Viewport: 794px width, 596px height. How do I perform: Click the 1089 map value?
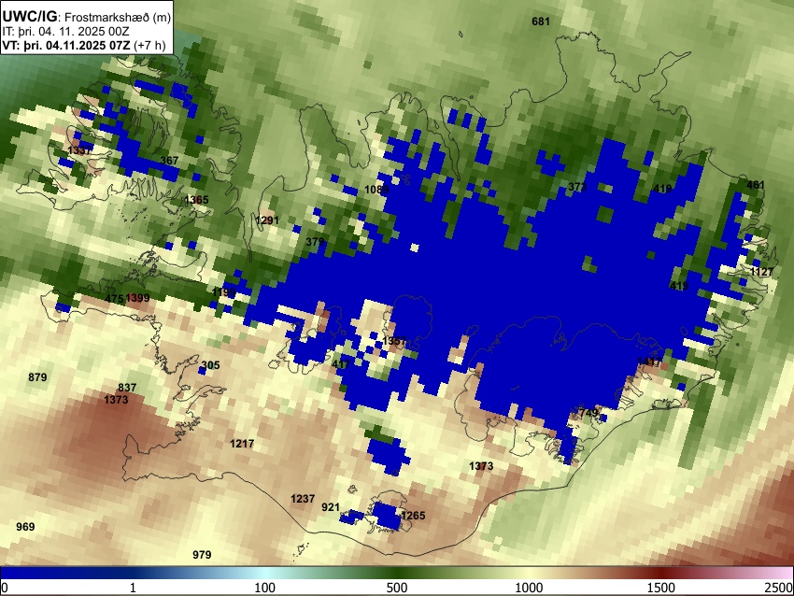(376, 190)
